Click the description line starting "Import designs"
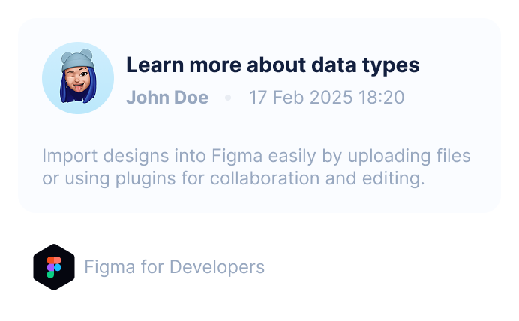Viewport: 519px width, 321px height. [x=256, y=157]
